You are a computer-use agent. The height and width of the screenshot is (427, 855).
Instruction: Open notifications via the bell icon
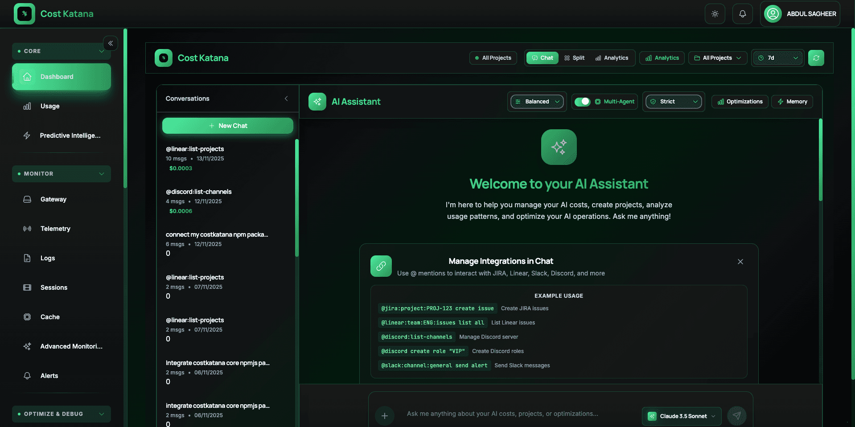pyautogui.click(x=742, y=13)
